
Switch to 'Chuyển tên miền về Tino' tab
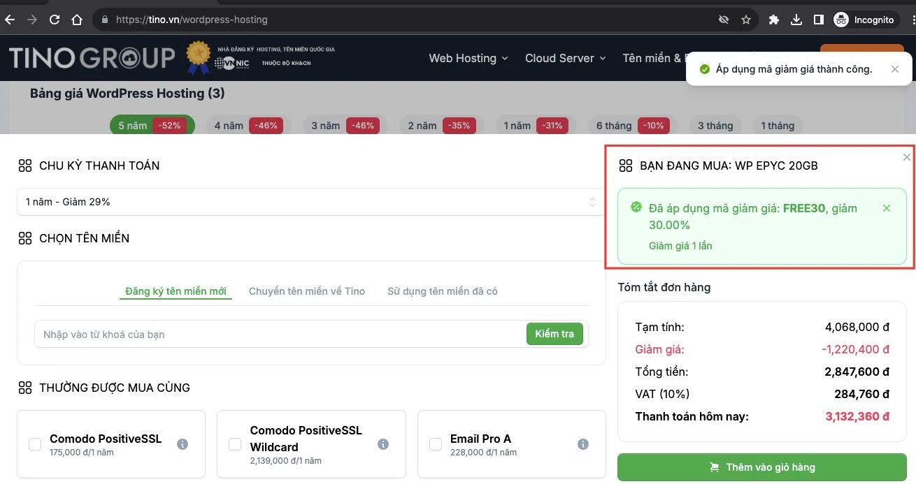coord(307,291)
